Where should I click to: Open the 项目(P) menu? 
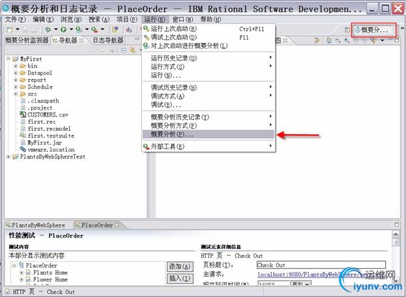click(x=126, y=20)
